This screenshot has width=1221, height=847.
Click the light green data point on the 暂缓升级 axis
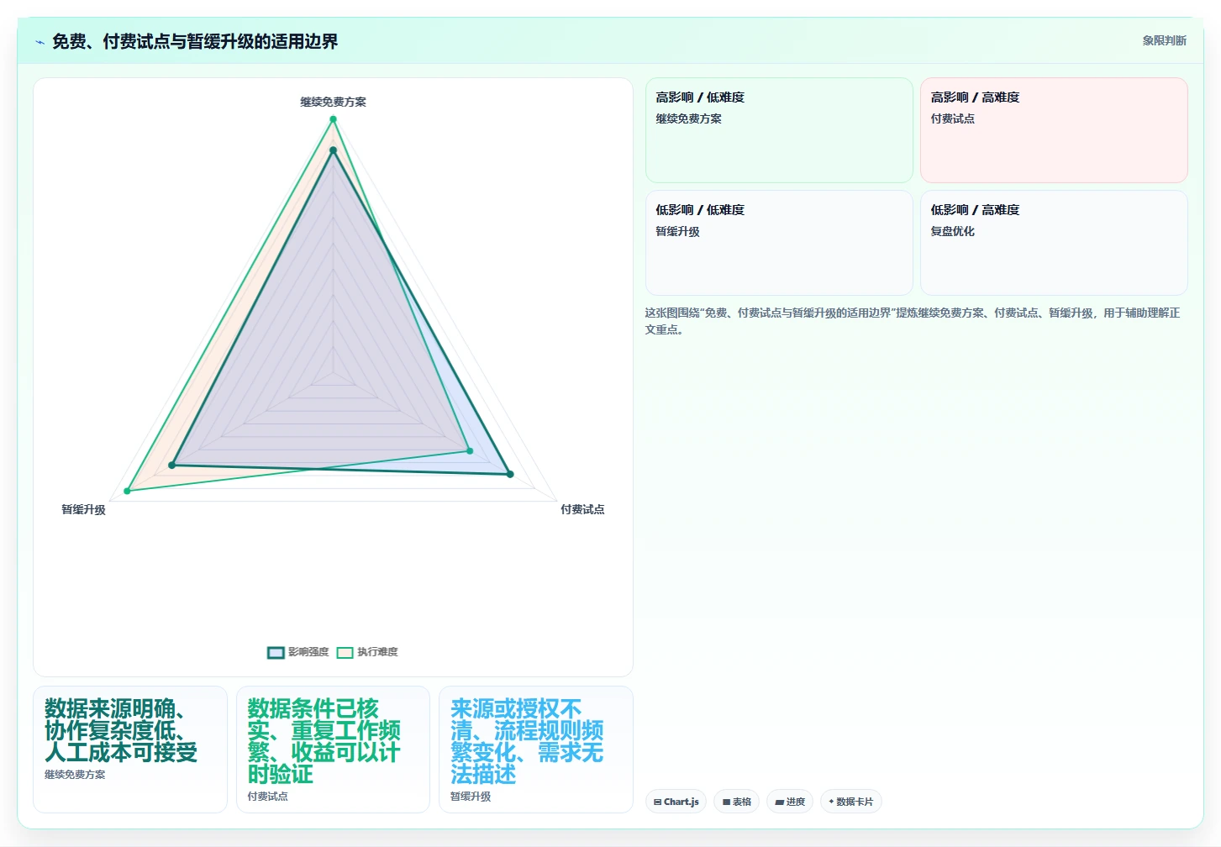pyautogui.click(x=127, y=491)
